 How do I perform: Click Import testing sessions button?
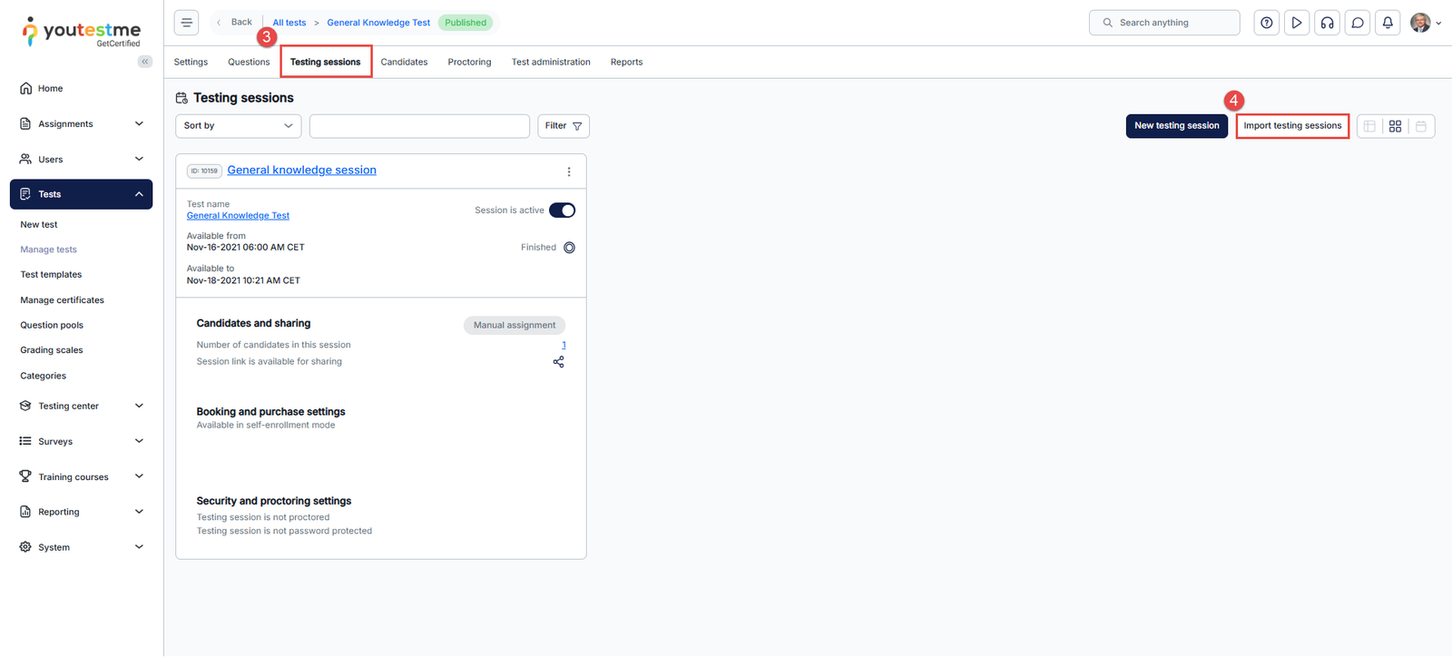[1292, 126]
